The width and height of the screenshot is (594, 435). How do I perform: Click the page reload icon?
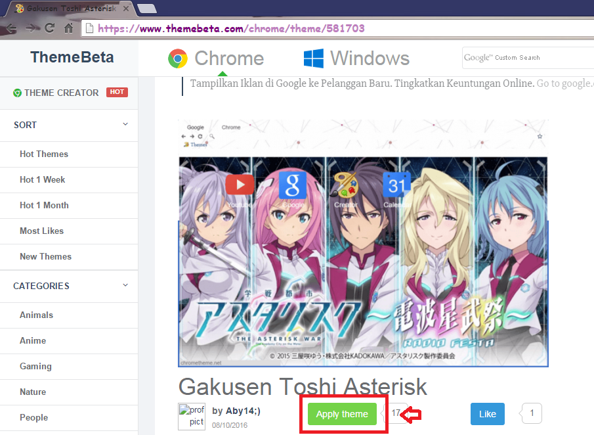point(49,28)
